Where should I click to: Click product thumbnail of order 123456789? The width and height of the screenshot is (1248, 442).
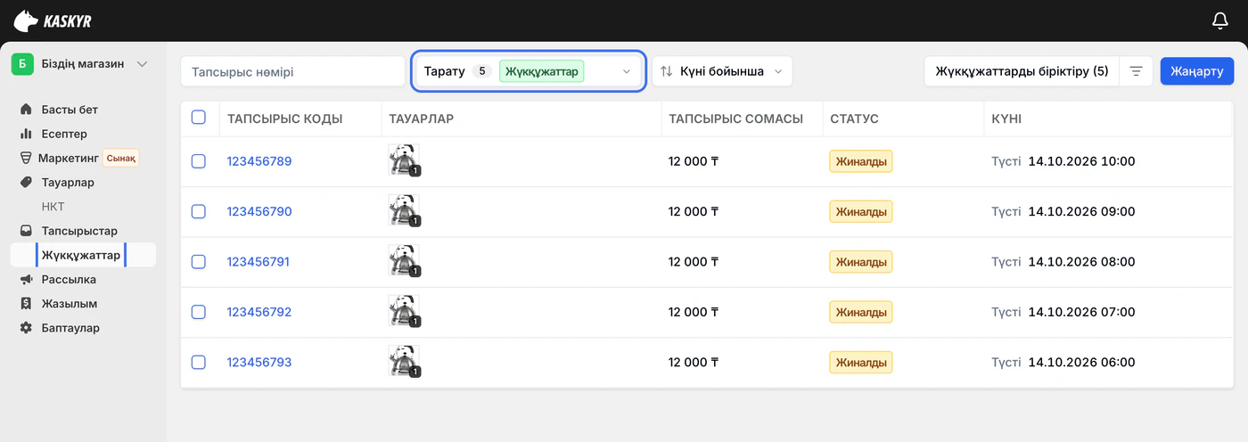[405, 160]
